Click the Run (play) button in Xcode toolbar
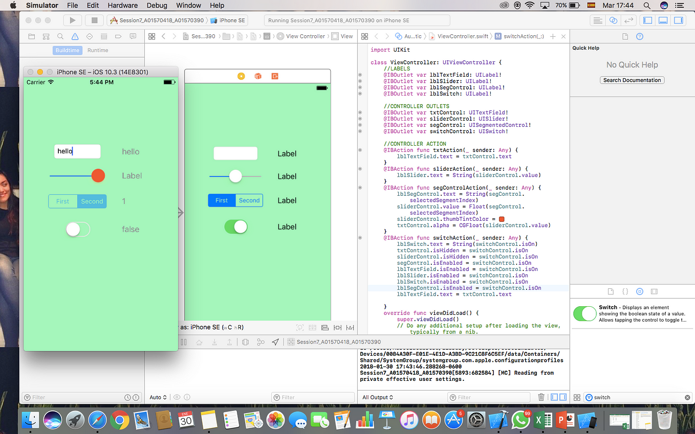 coord(73,20)
